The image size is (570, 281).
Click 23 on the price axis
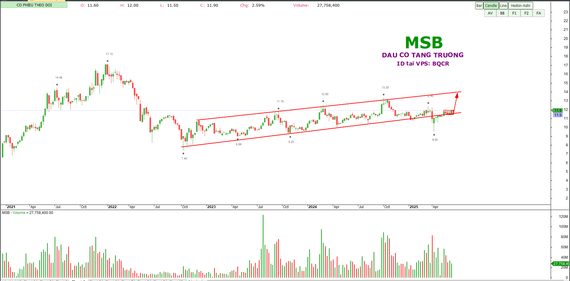[566, 12]
